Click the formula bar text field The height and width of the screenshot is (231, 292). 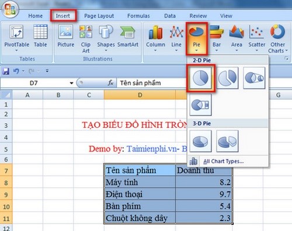[151, 83]
